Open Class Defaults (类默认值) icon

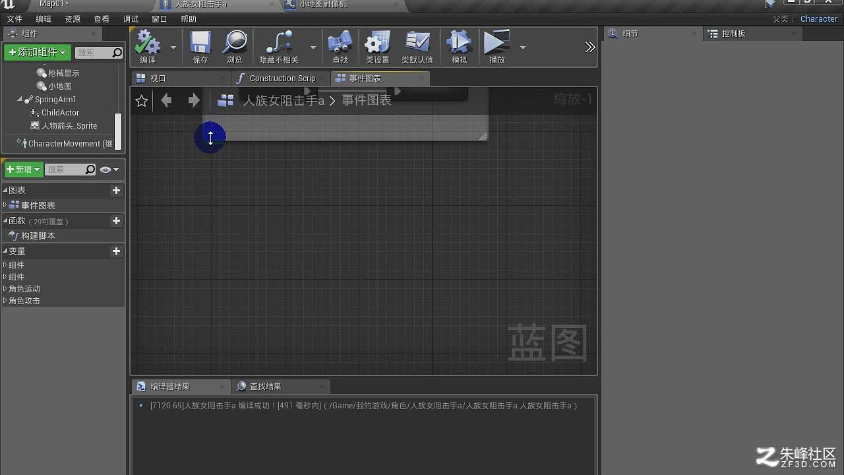(417, 43)
